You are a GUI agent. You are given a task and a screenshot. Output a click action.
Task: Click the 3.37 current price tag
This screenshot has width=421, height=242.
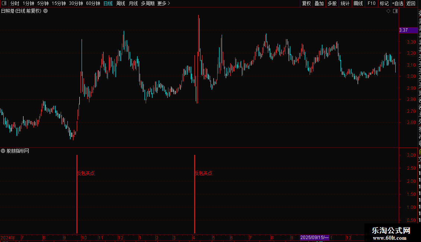pyautogui.click(x=408, y=30)
